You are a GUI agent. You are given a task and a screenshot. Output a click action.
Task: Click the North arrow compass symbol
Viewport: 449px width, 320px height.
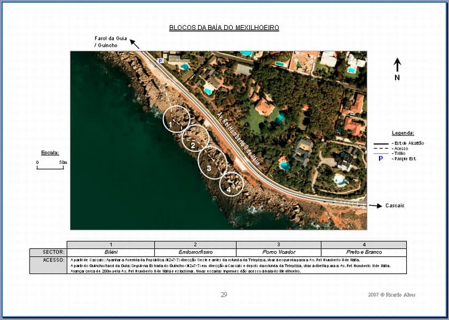(x=397, y=65)
